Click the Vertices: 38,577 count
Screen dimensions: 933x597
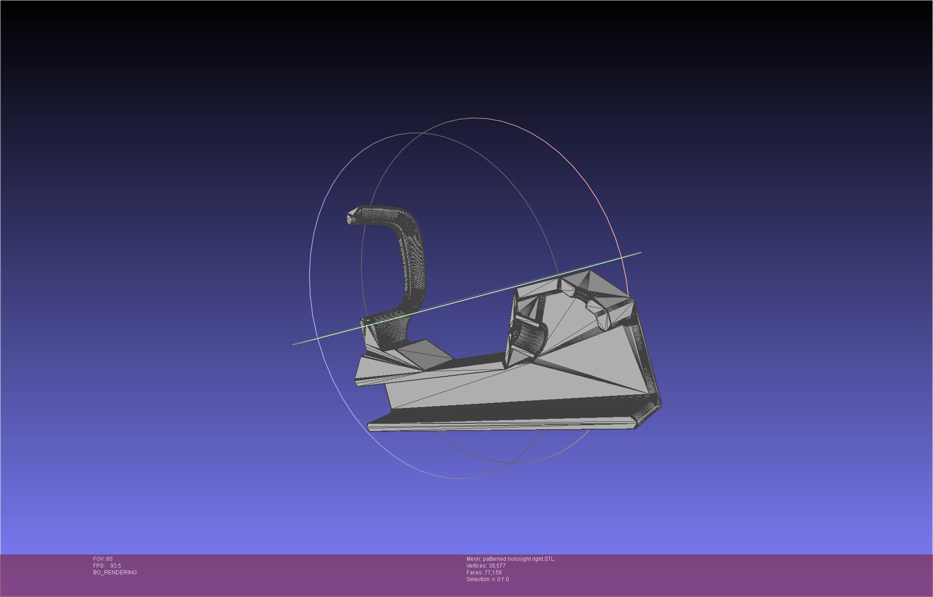[486, 566]
